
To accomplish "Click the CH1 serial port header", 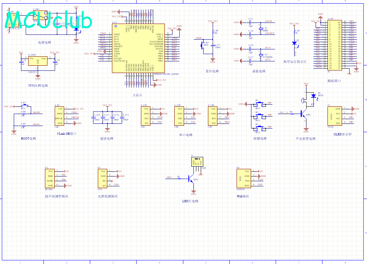I will pyautogui.click(x=145, y=116).
